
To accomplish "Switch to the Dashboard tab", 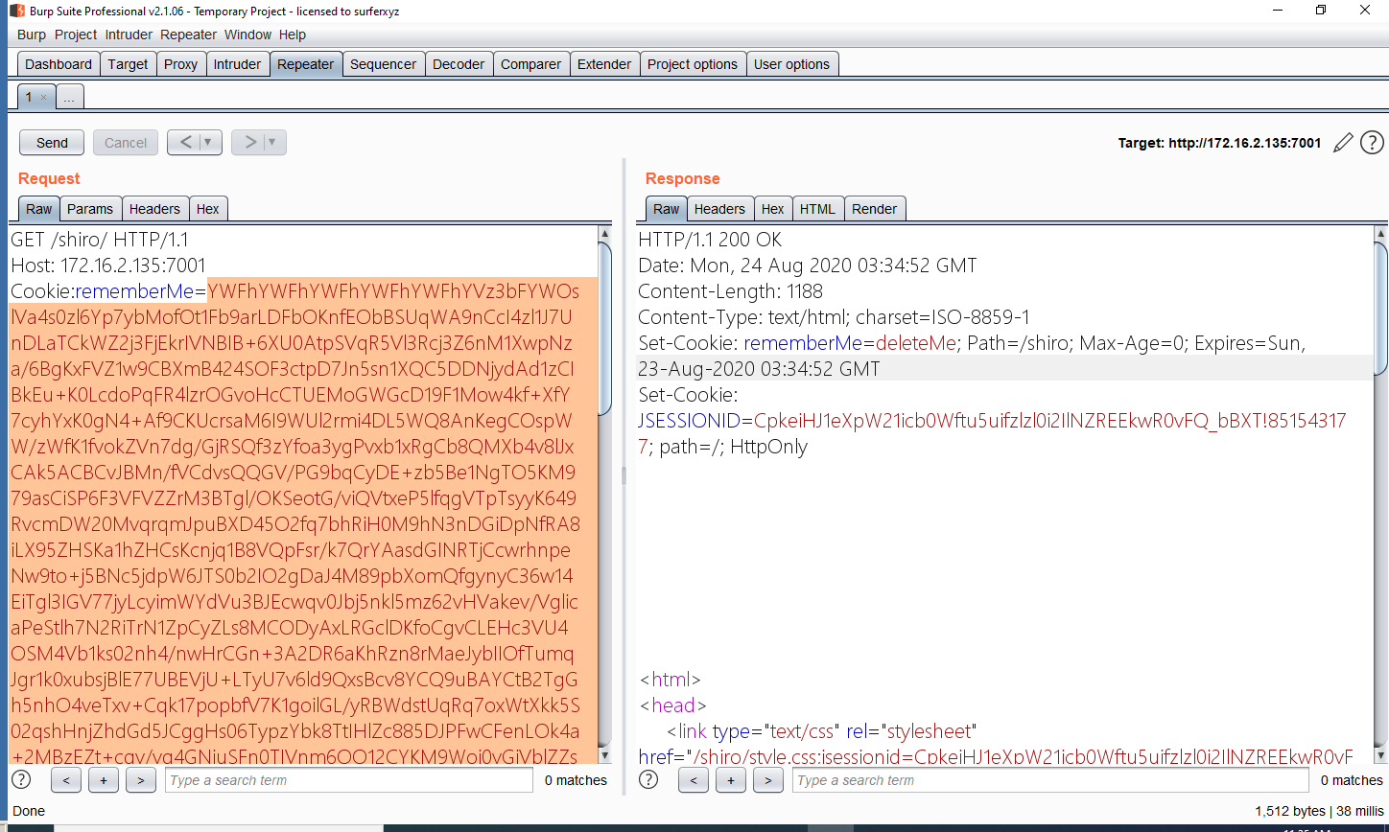I will [59, 64].
